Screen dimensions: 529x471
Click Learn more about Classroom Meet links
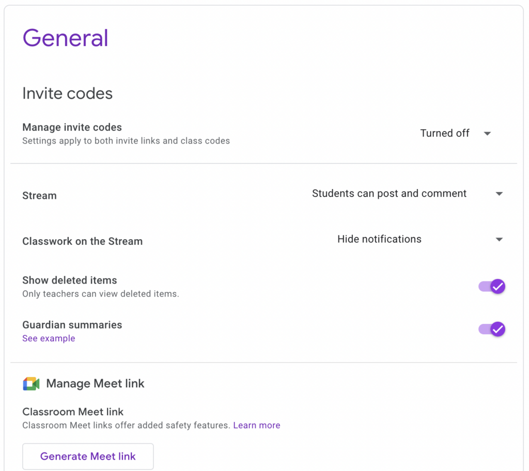256,425
